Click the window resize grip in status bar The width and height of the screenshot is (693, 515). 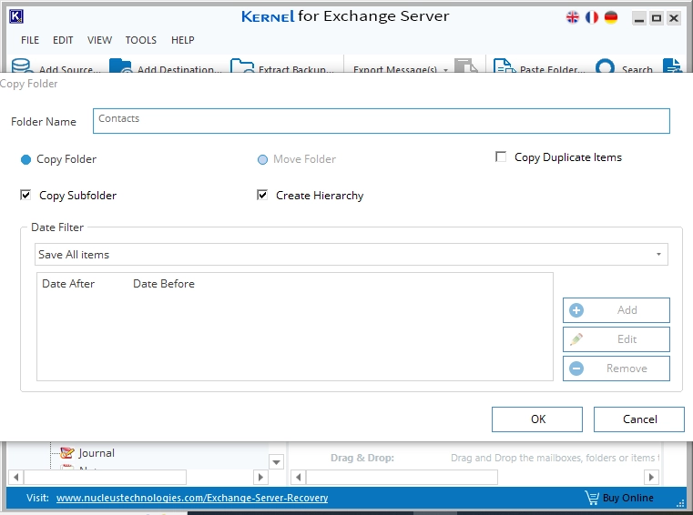click(680, 502)
